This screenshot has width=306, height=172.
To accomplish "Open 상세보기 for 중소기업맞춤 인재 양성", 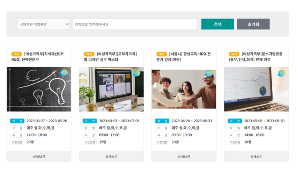I will coord(257,156).
